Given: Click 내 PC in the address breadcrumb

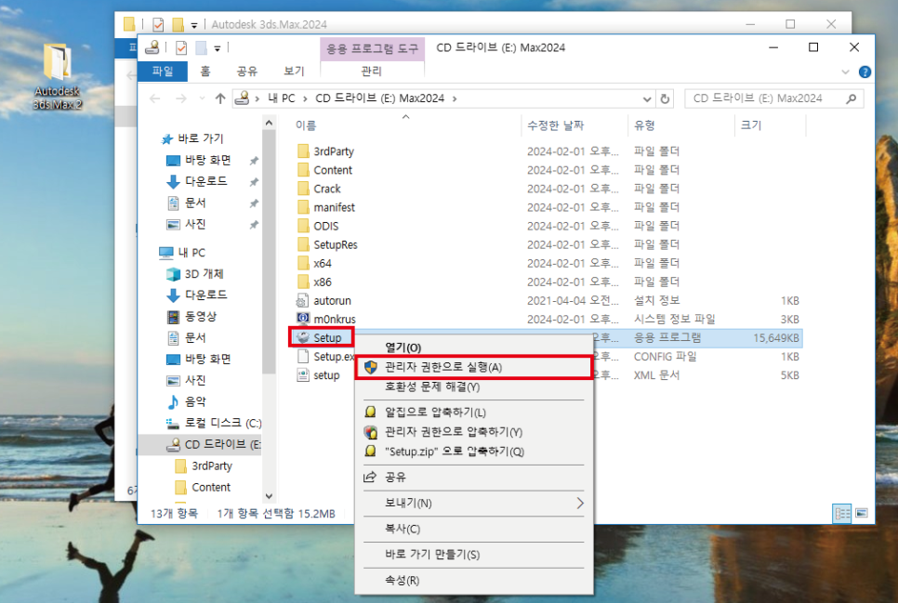Looking at the screenshot, I should [x=281, y=98].
